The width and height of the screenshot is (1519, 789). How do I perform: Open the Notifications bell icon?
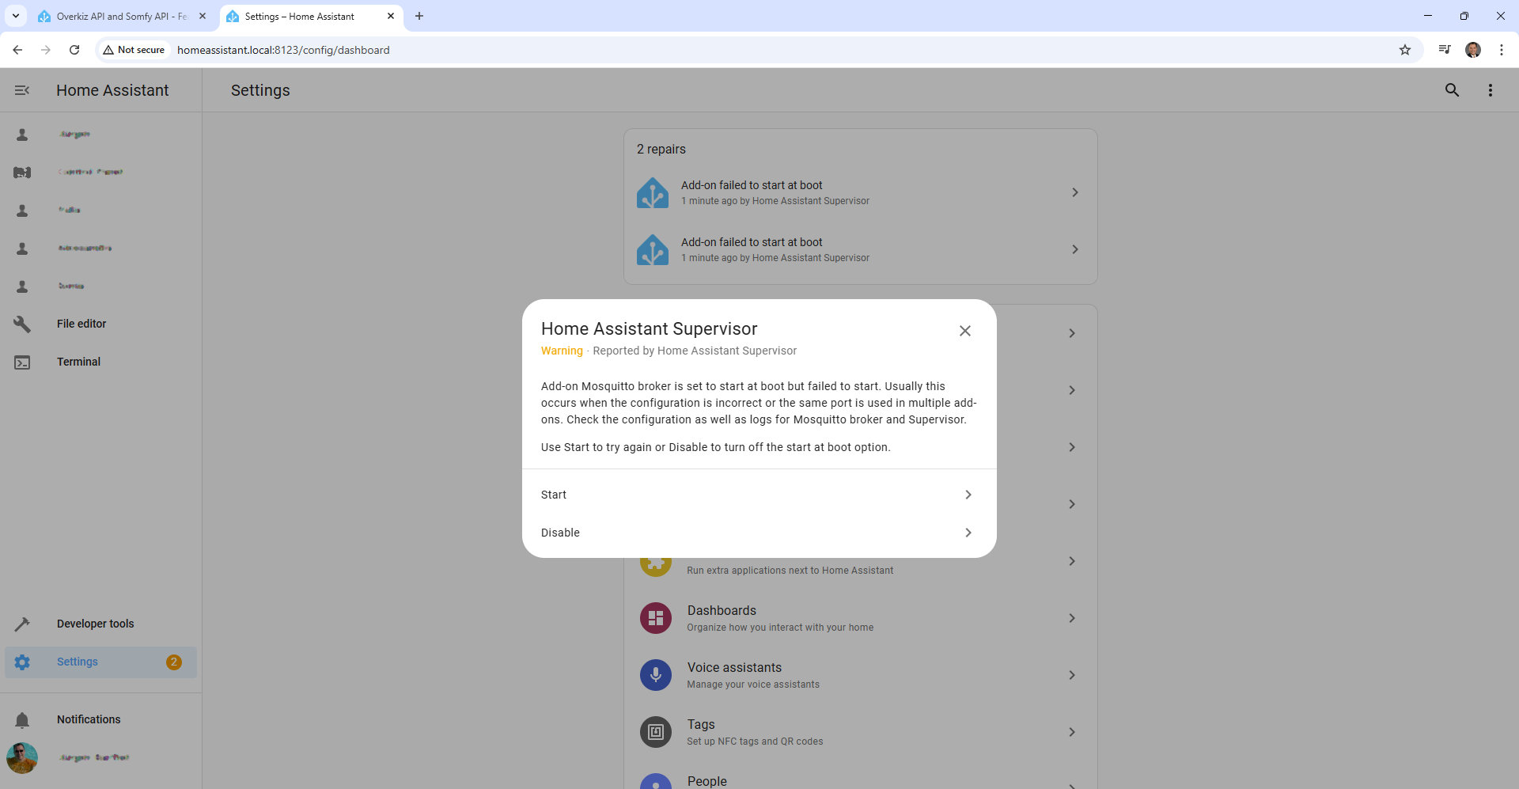click(x=22, y=719)
